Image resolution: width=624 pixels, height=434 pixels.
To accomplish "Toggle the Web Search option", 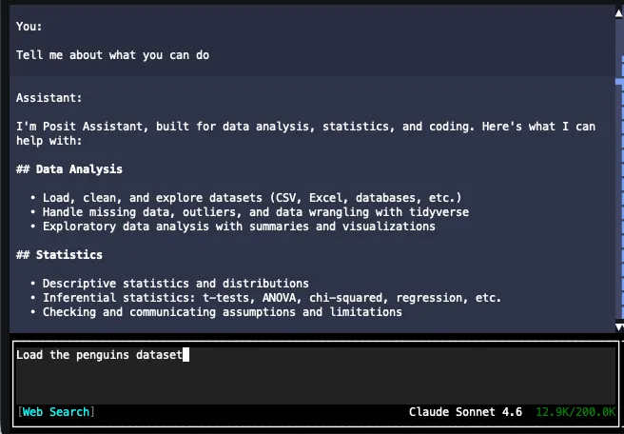I will (57, 412).
